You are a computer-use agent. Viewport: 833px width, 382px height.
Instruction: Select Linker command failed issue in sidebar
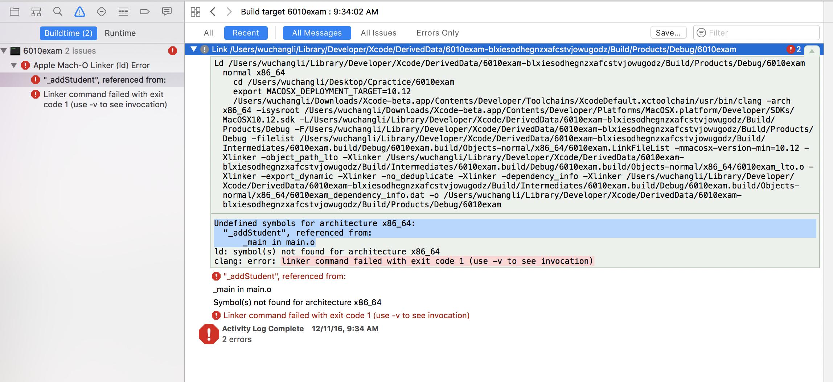(92, 99)
